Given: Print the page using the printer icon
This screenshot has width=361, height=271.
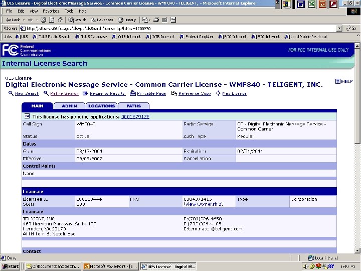Looking at the screenshot, I should (x=156, y=20).
